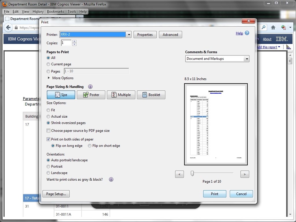Select the Landscape orientation radio button
The image size is (296, 222).
48,173
